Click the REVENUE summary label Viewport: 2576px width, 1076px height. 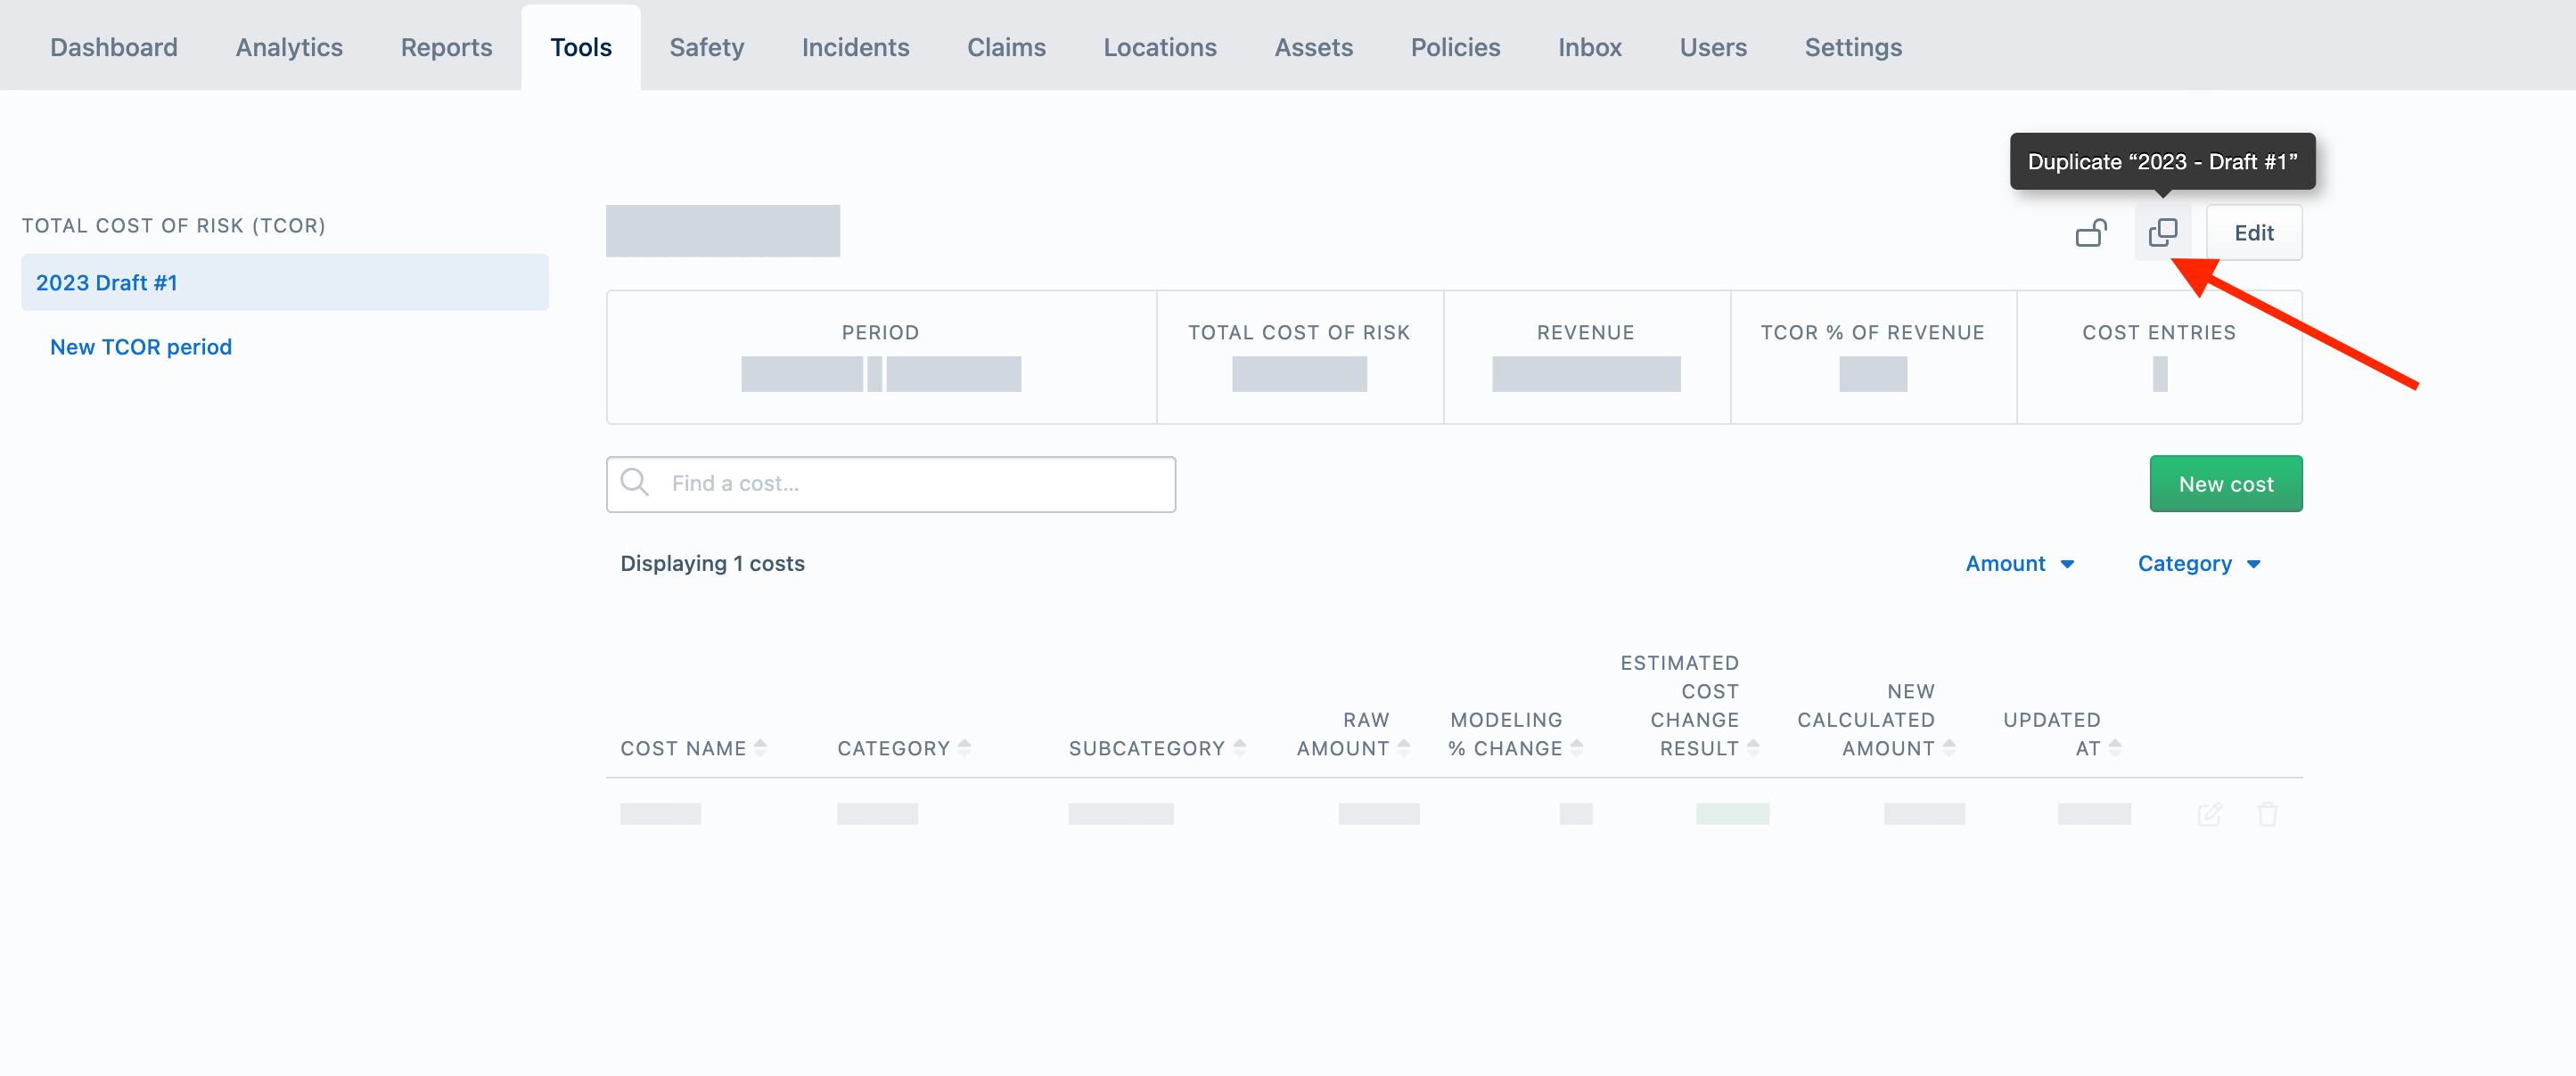pyautogui.click(x=1586, y=333)
